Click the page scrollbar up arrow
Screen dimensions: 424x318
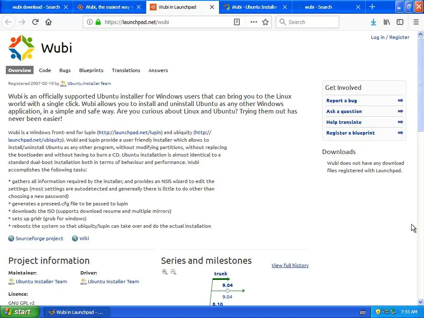click(421, 34)
